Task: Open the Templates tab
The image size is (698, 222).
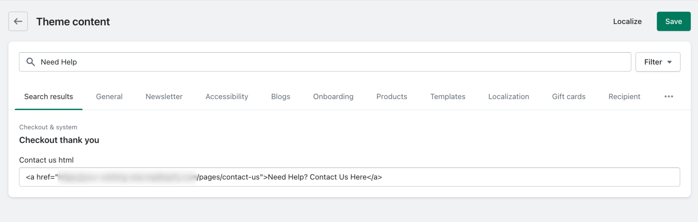Action: (x=448, y=97)
